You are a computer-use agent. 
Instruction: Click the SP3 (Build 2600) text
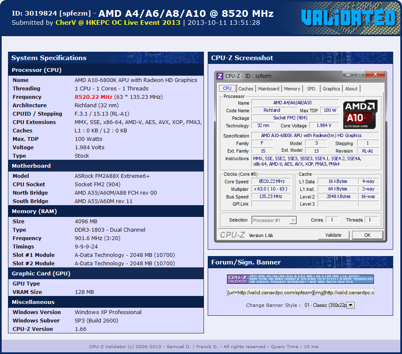[x=97, y=321]
